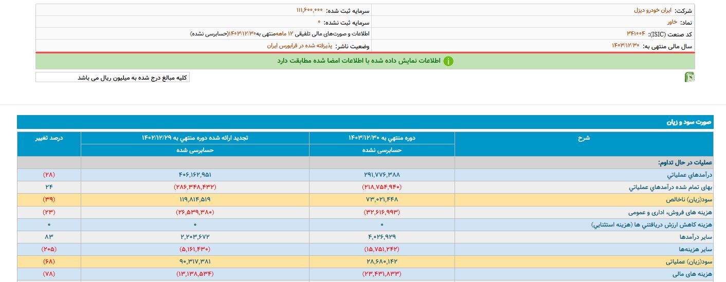Select value ۷۳,۰۲۱,۴۴۸
The image size is (726, 282).
pos(382,199)
